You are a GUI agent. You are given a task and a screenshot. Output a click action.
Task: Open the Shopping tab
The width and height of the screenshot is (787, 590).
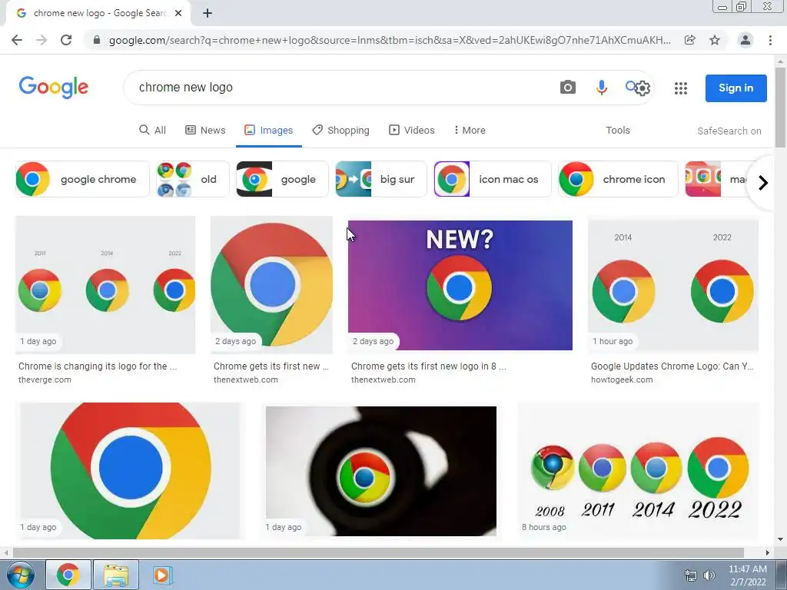tap(340, 130)
